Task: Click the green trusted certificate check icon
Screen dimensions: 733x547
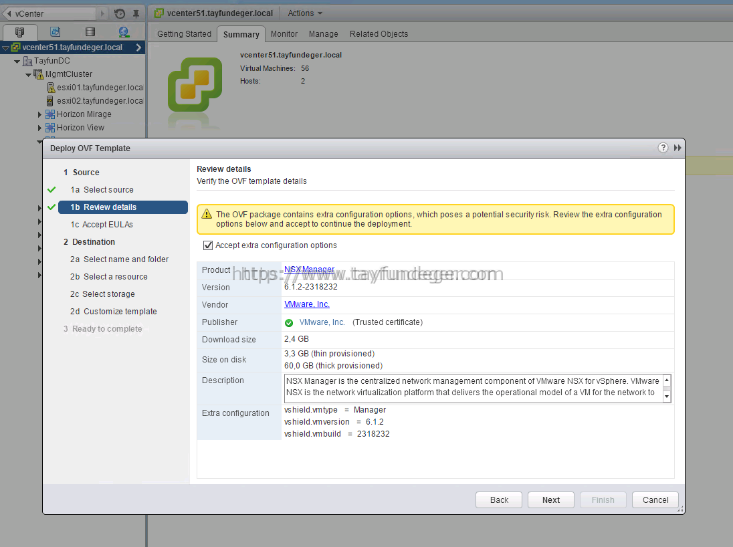Action: pyautogui.click(x=289, y=322)
